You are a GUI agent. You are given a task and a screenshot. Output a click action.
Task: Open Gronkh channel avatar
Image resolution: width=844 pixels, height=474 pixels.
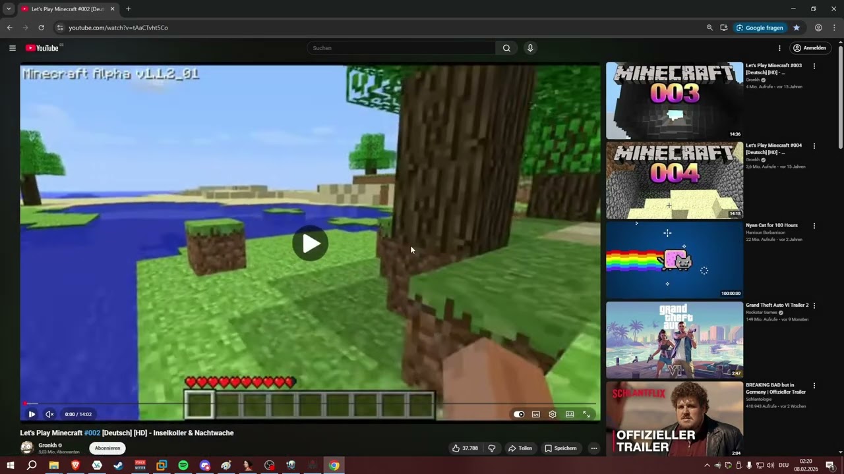(x=27, y=448)
